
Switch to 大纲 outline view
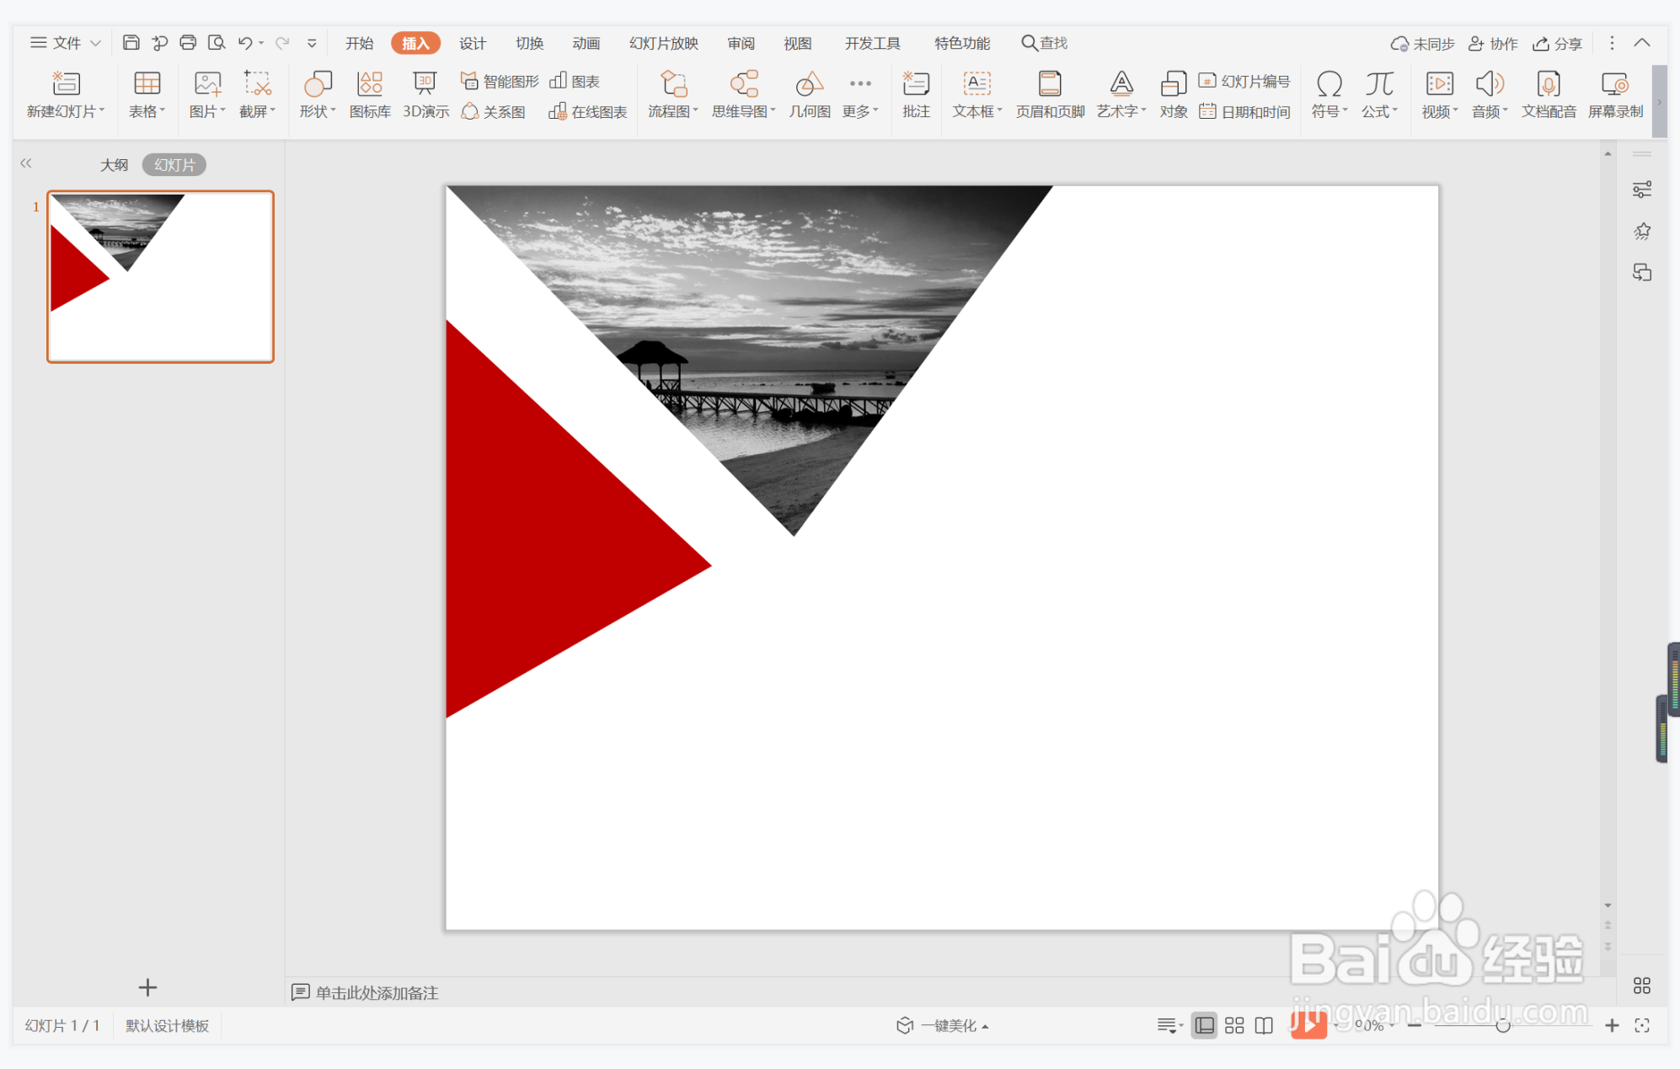pyautogui.click(x=114, y=165)
